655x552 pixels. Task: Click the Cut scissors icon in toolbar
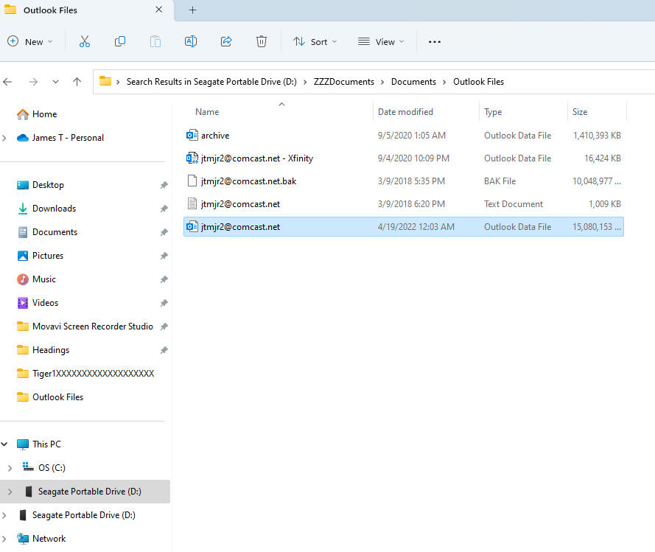[84, 42]
